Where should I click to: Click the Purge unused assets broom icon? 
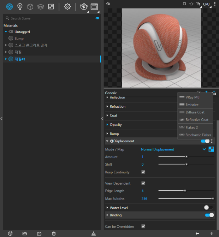coord(93,233)
